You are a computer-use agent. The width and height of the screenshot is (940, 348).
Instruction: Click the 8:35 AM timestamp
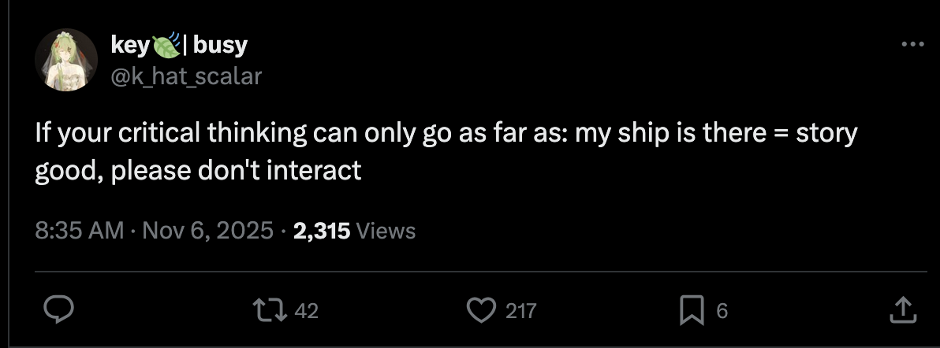(x=79, y=231)
